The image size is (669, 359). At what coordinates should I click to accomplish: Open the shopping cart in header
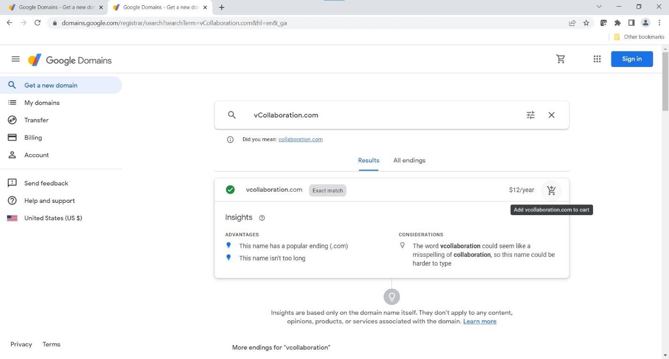[x=561, y=59]
